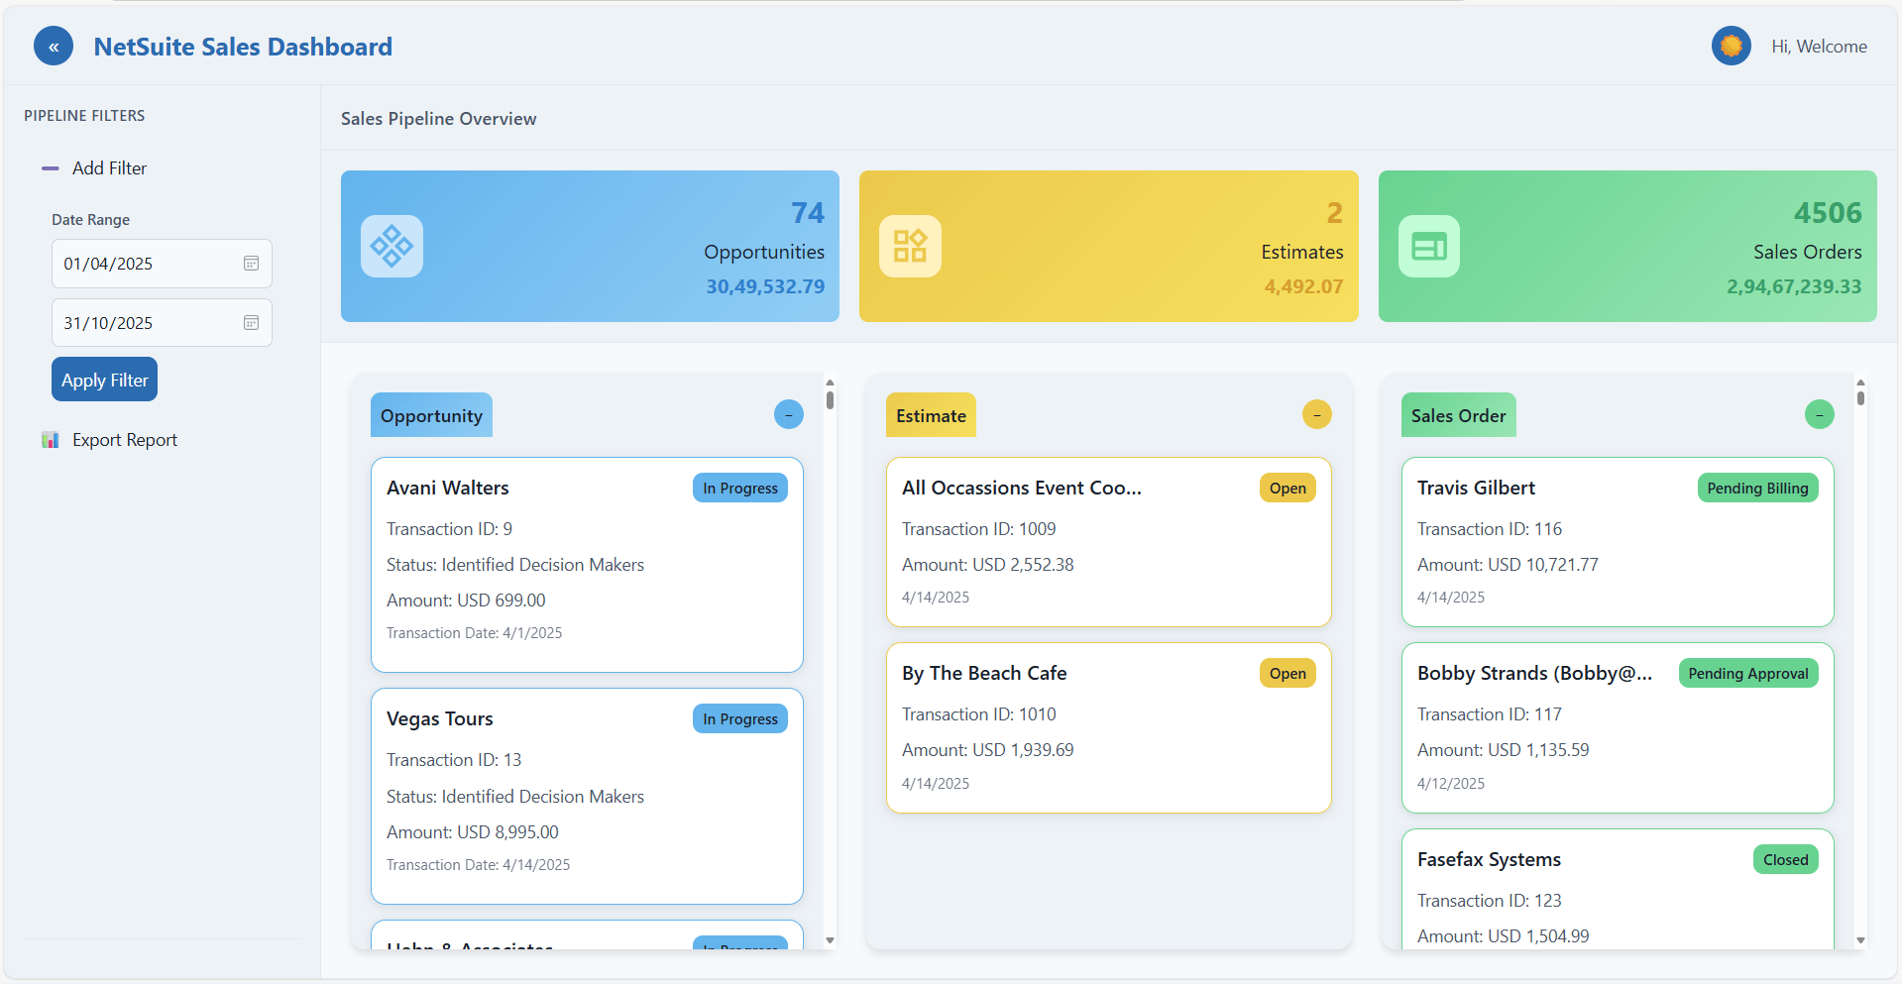Screen dimensions: 1902x984
Task: Click the In Progress badge on Avani Walters
Action: (x=739, y=488)
